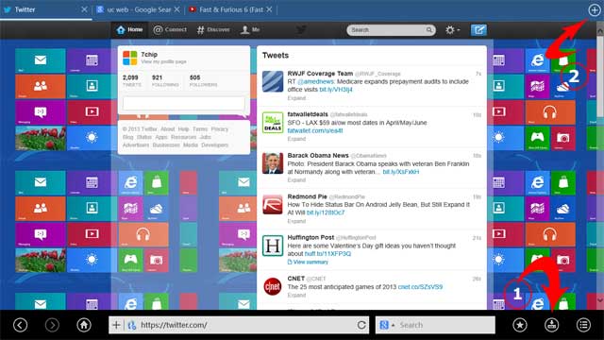Open huff.to link in Huffington Post tweet

[327, 254]
